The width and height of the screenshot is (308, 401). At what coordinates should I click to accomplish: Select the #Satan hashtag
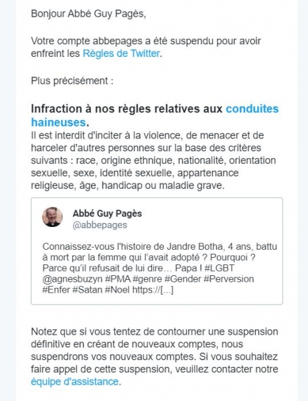click(x=88, y=290)
